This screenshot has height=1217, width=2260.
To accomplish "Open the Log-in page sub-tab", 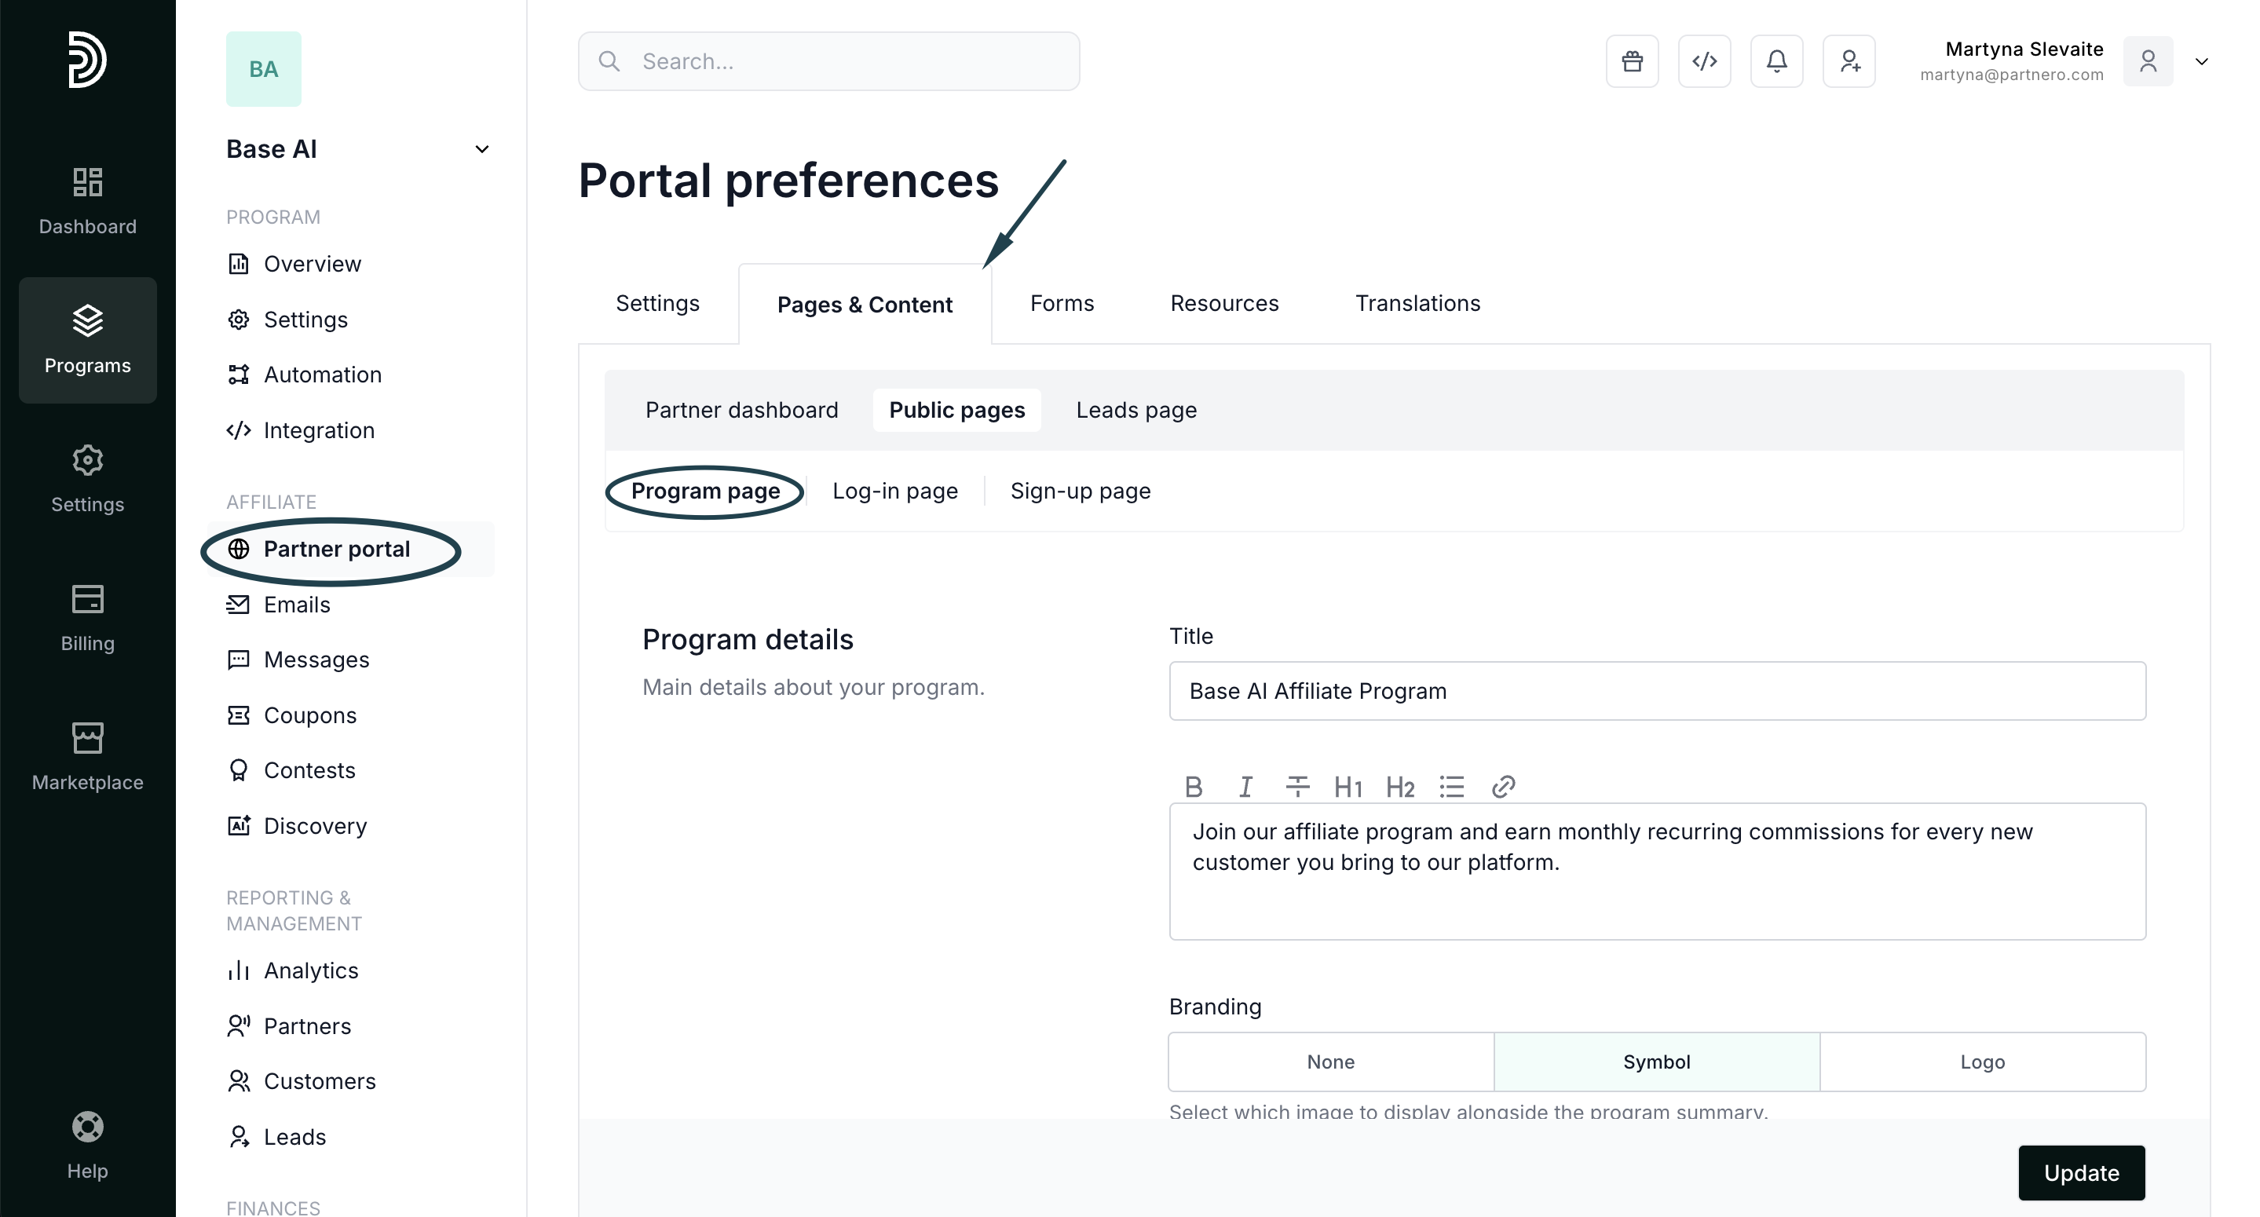I will click(895, 491).
